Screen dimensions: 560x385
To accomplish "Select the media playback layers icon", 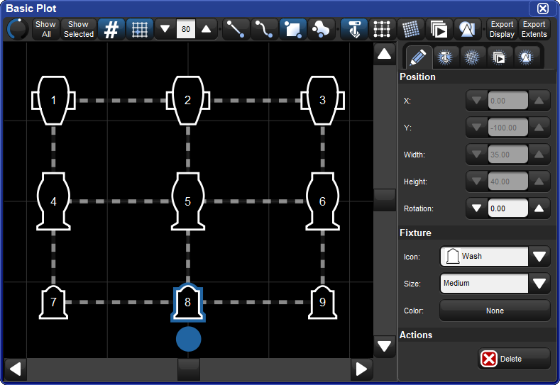I will (x=439, y=29).
